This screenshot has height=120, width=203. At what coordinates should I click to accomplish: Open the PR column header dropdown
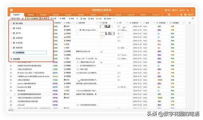click(127, 23)
